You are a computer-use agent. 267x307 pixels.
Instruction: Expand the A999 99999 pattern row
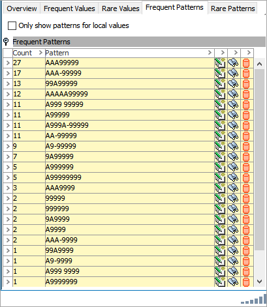tap(8, 105)
